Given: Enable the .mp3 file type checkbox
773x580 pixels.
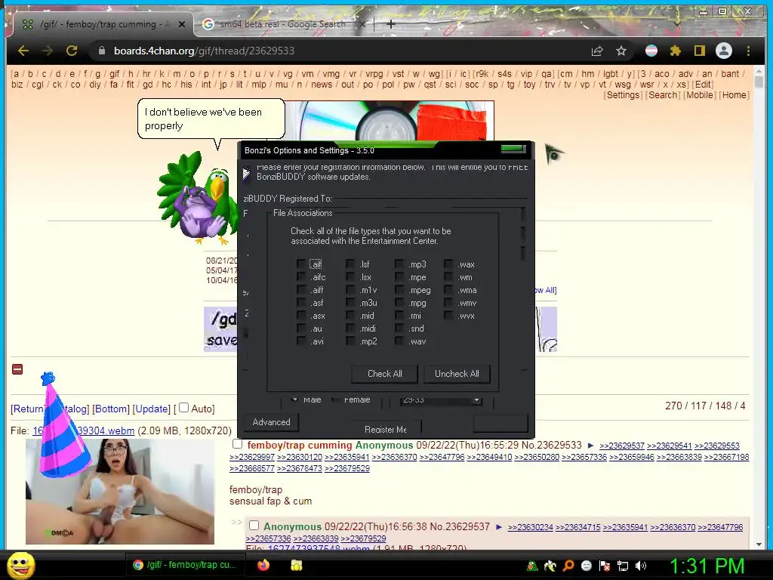Looking at the screenshot, I should point(399,264).
